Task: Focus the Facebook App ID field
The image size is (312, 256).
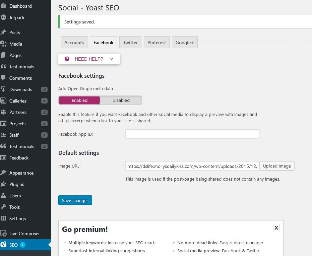Action: 192,134
